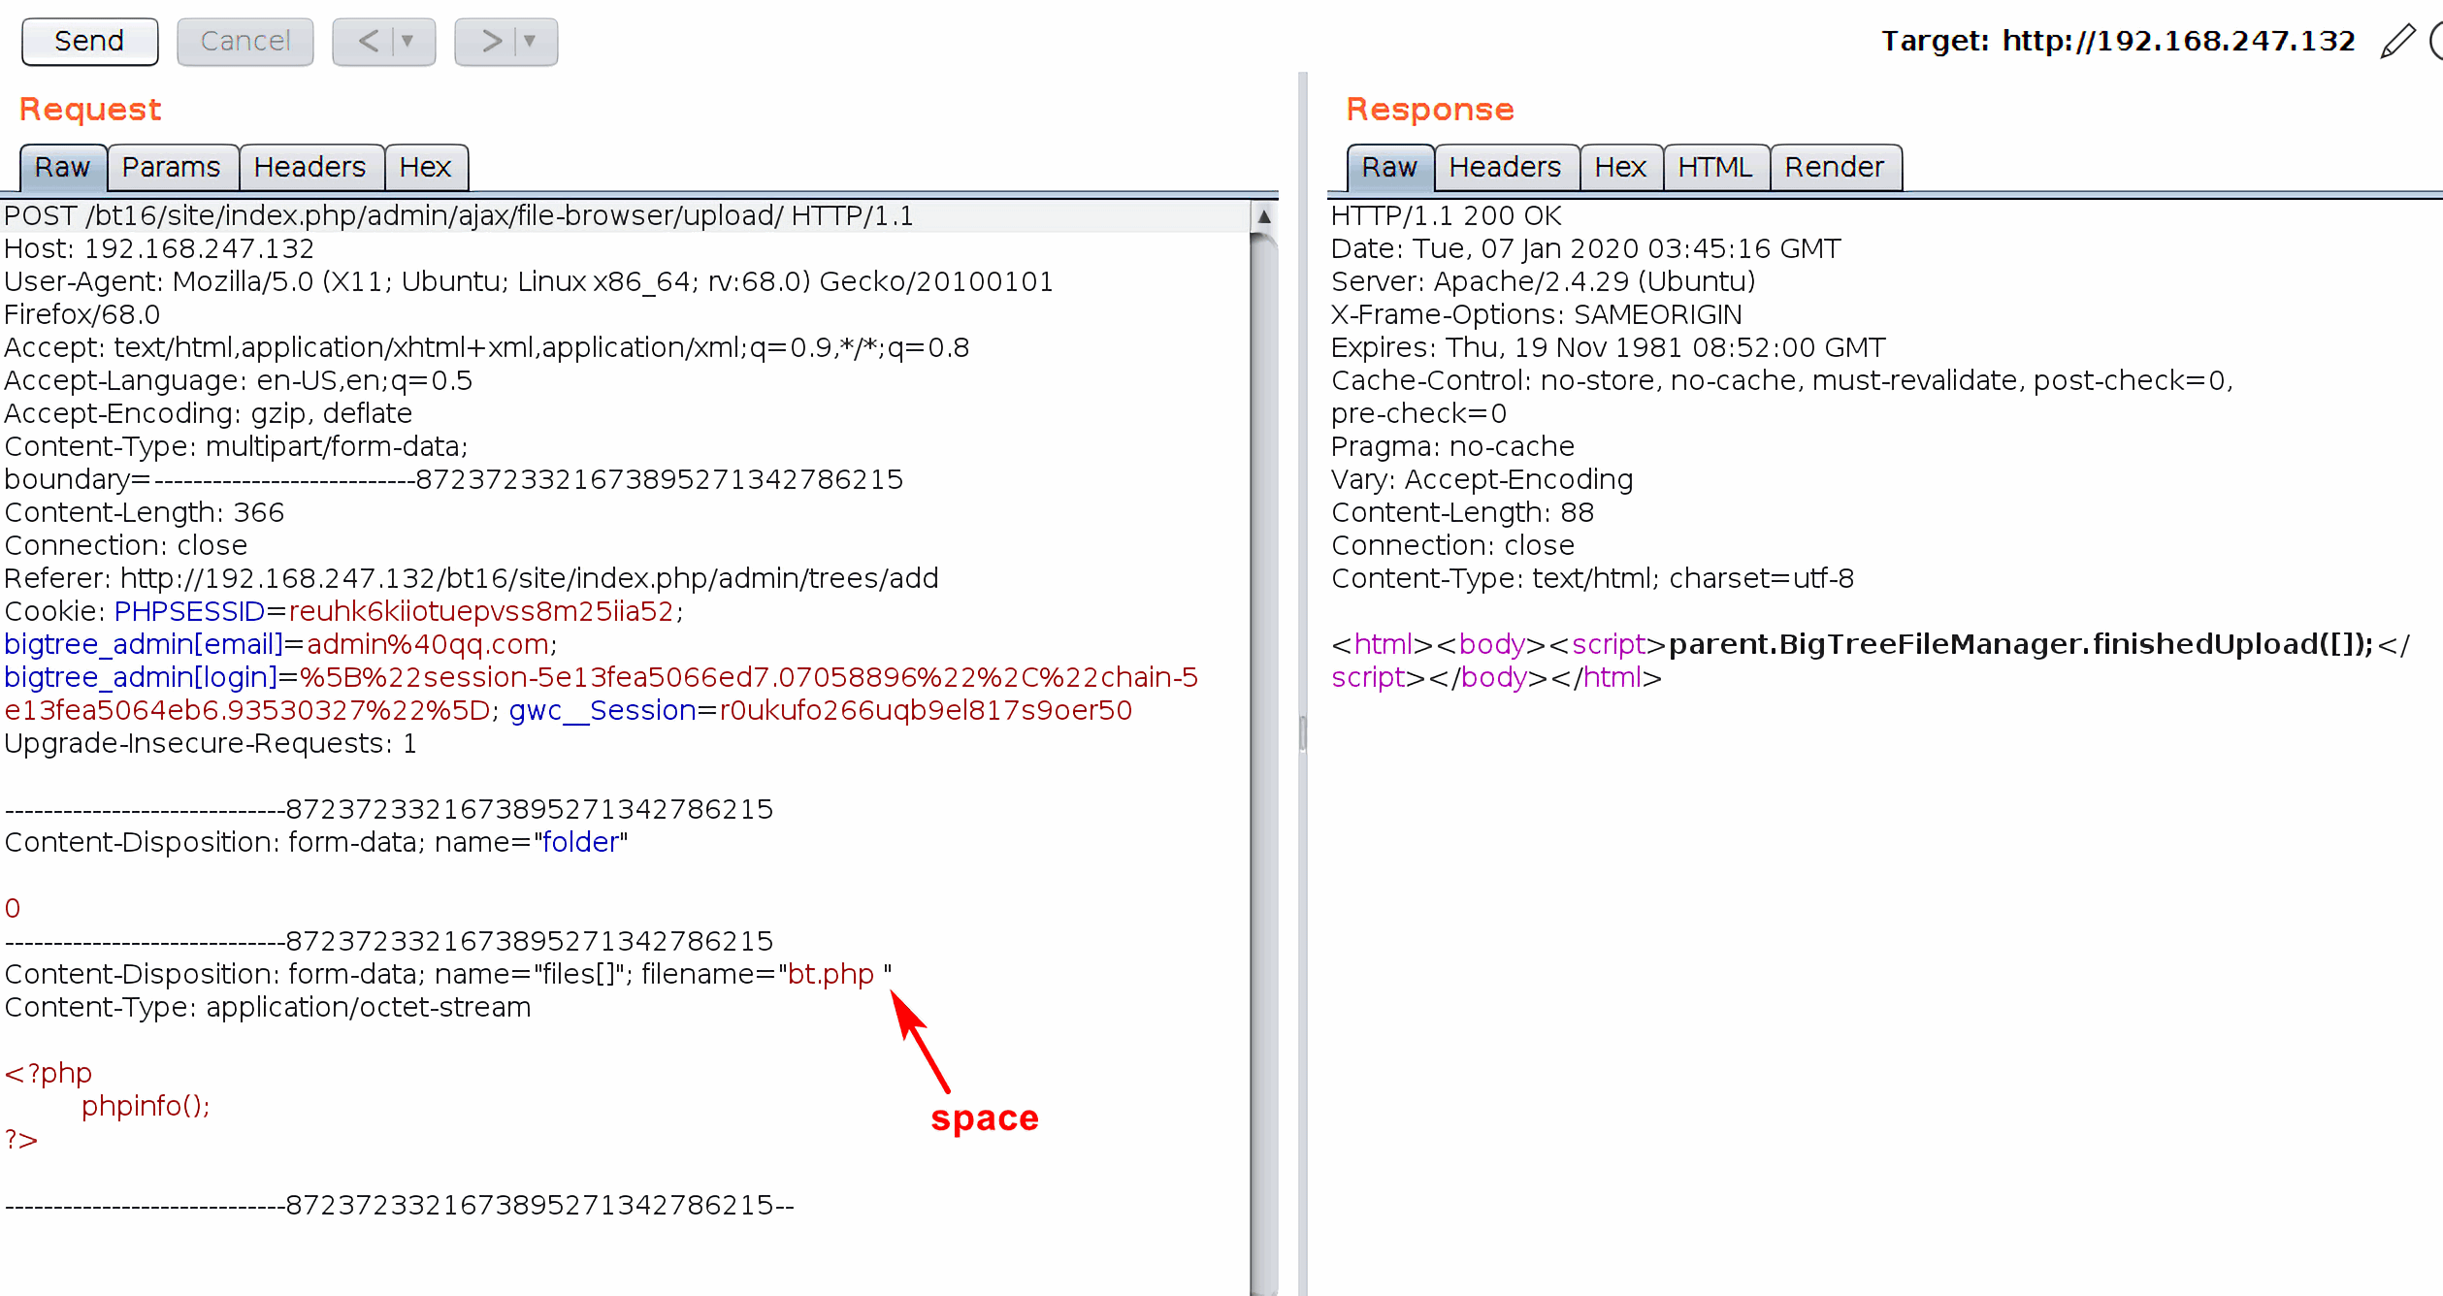
Task: Click the Vary: Accept-Encoding response header
Action: coord(1482,479)
